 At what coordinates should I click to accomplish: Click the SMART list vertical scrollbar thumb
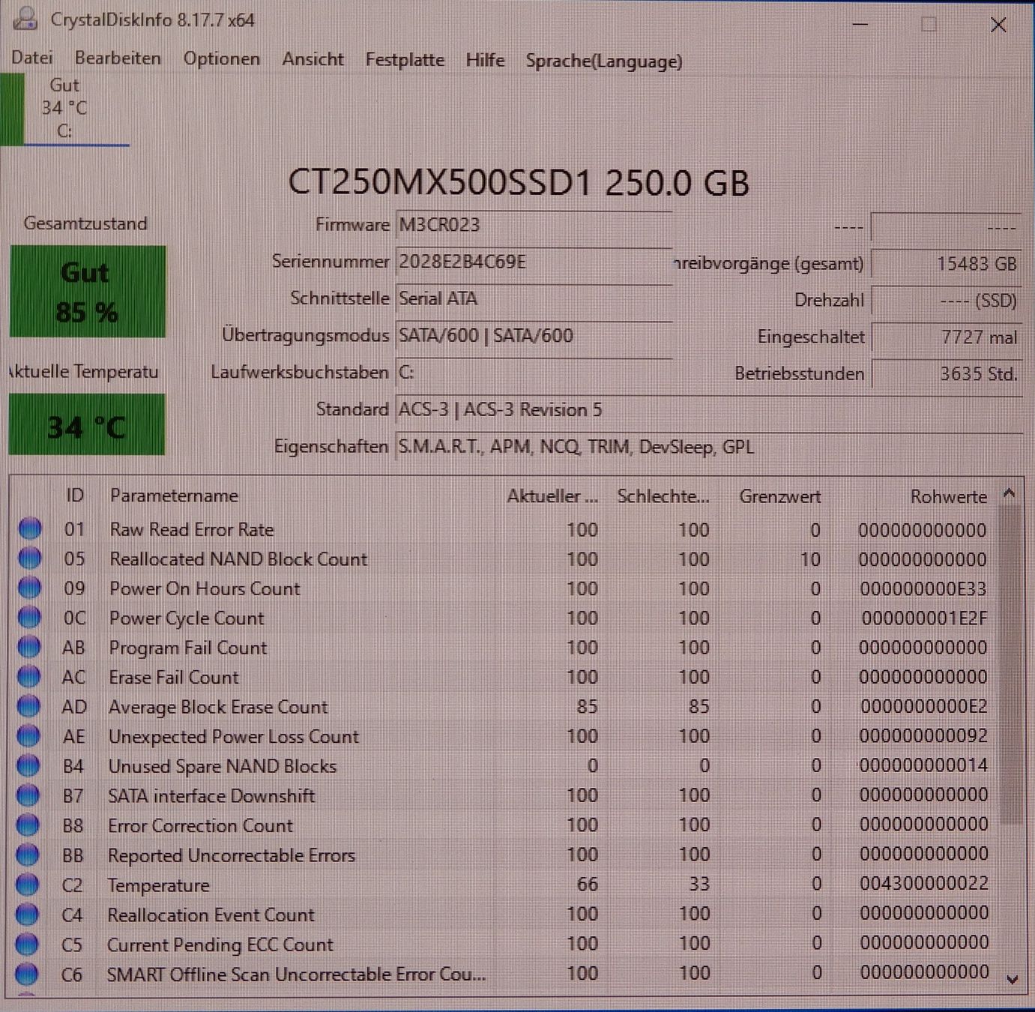[x=1011, y=663]
